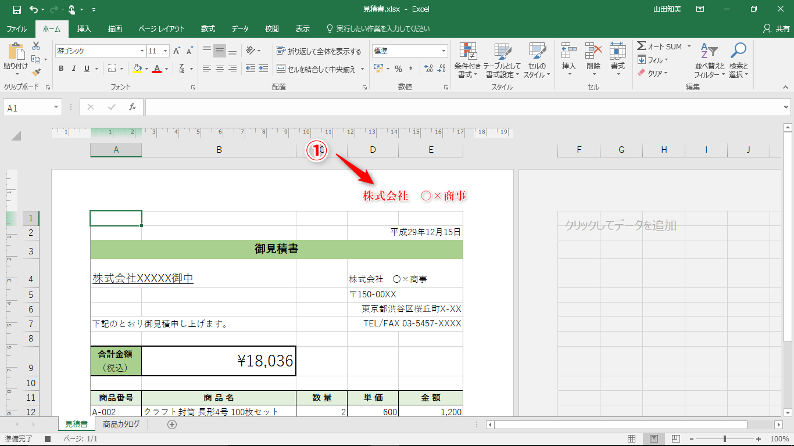
Task: Switch to Normal view in status bar
Action: (x=632, y=439)
